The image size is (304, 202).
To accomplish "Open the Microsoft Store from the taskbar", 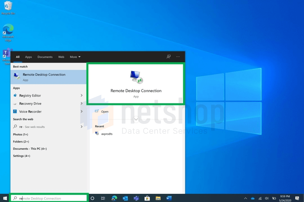I will click(x=147, y=198).
